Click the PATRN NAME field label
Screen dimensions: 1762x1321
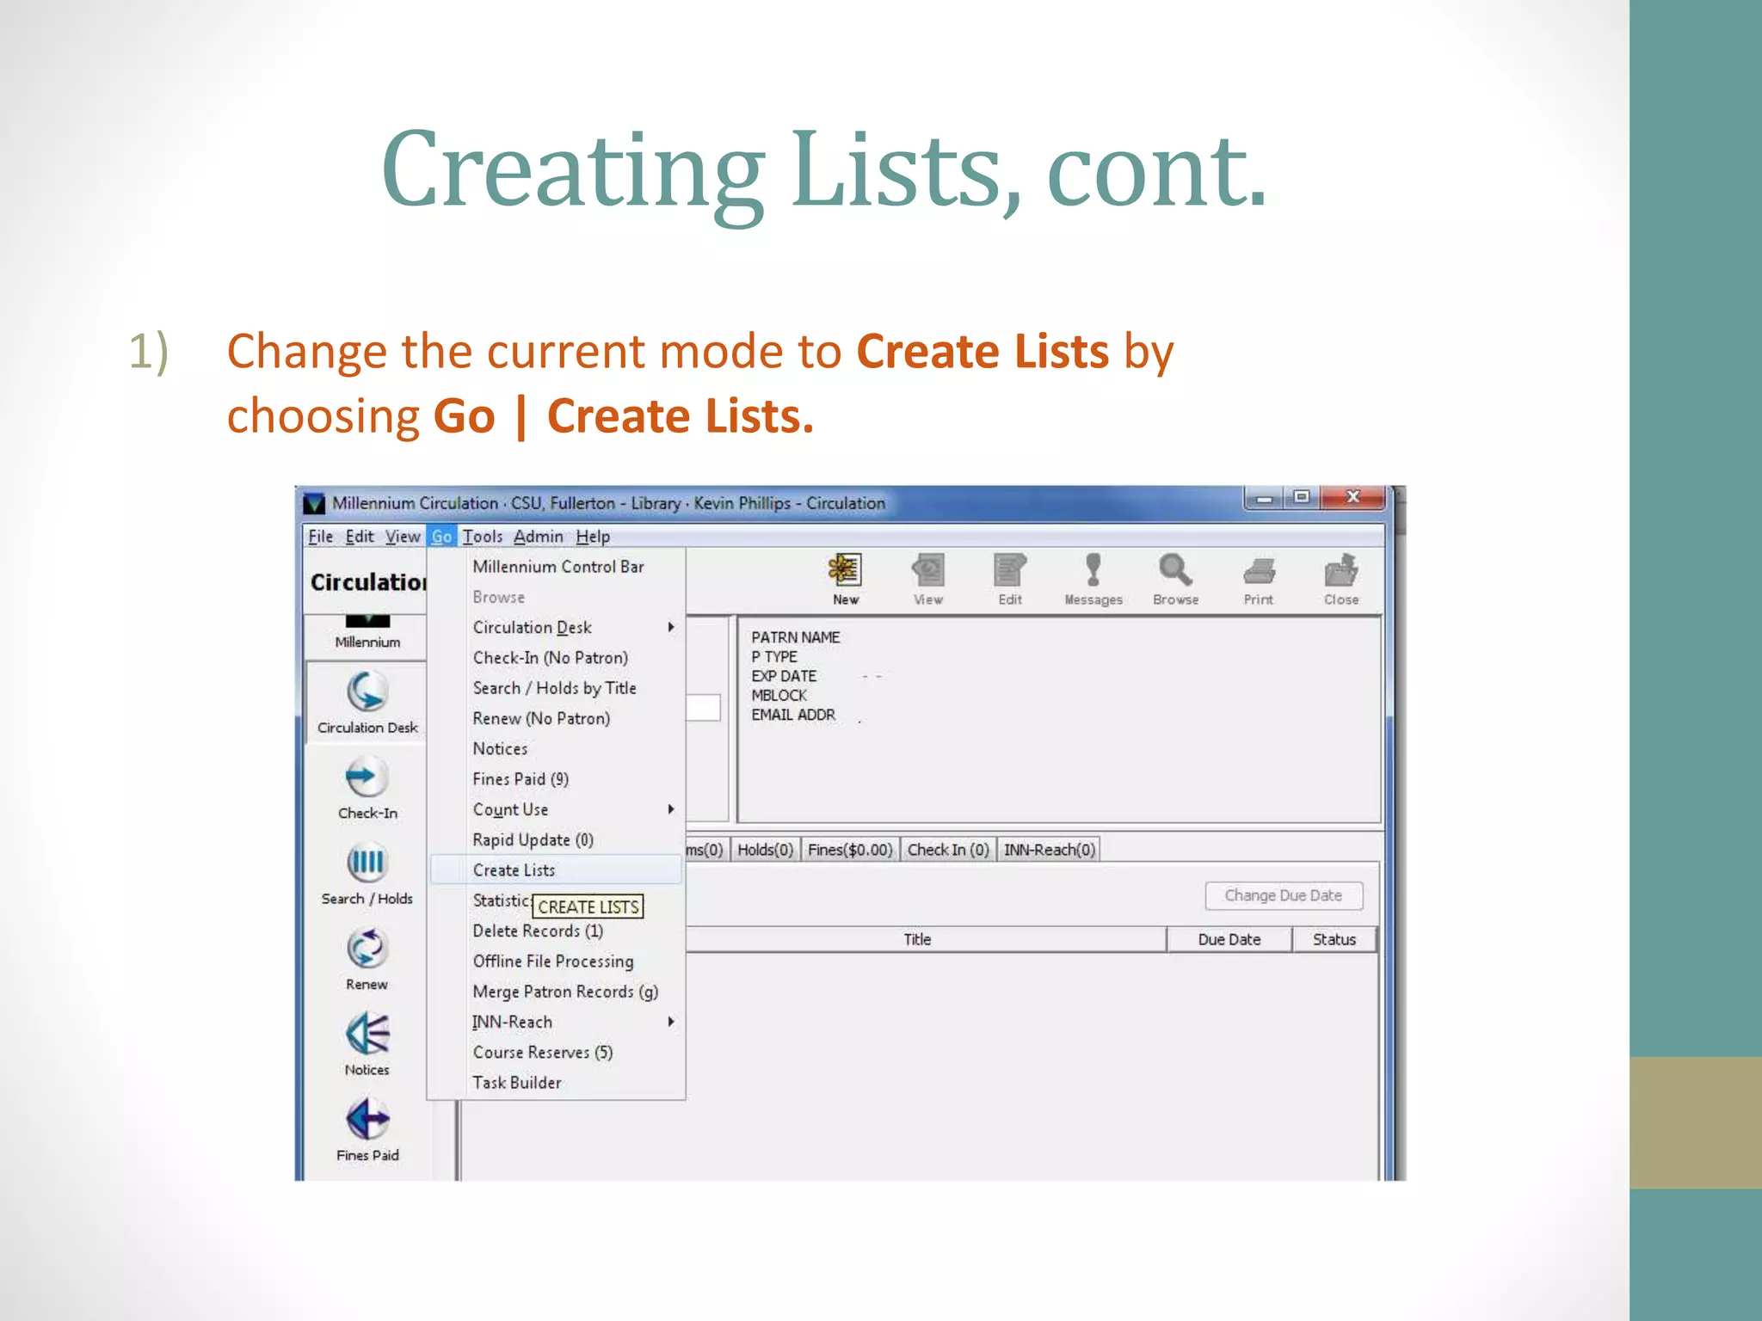[x=795, y=637]
